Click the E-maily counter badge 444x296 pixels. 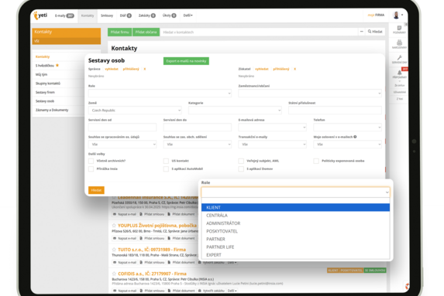click(70, 15)
